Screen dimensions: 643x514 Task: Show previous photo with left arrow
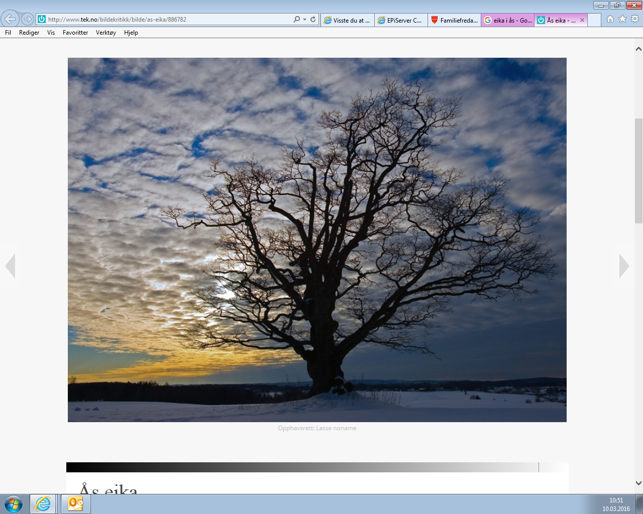pyautogui.click(x=10, y=266)
